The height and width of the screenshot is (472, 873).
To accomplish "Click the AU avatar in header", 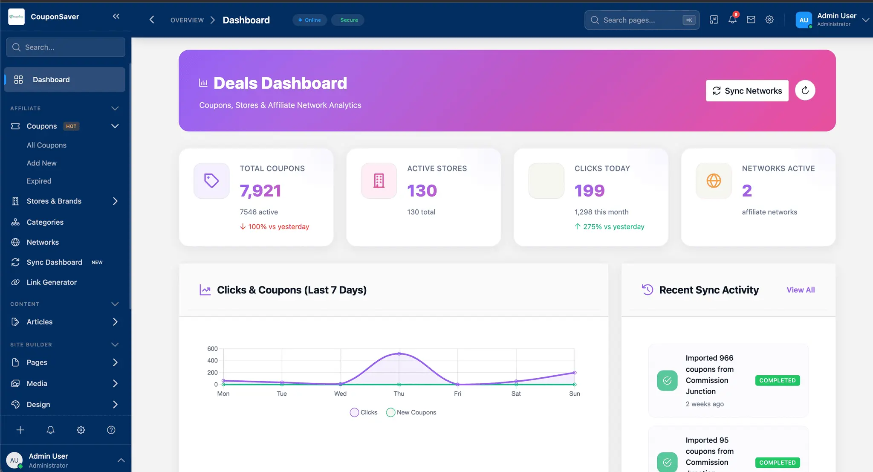I will (804, 20).
